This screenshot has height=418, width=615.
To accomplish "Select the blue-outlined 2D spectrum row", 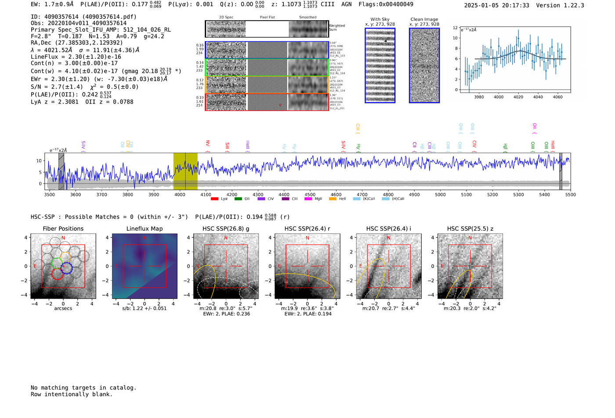I will pyautogui.click(x=267, y=50).
